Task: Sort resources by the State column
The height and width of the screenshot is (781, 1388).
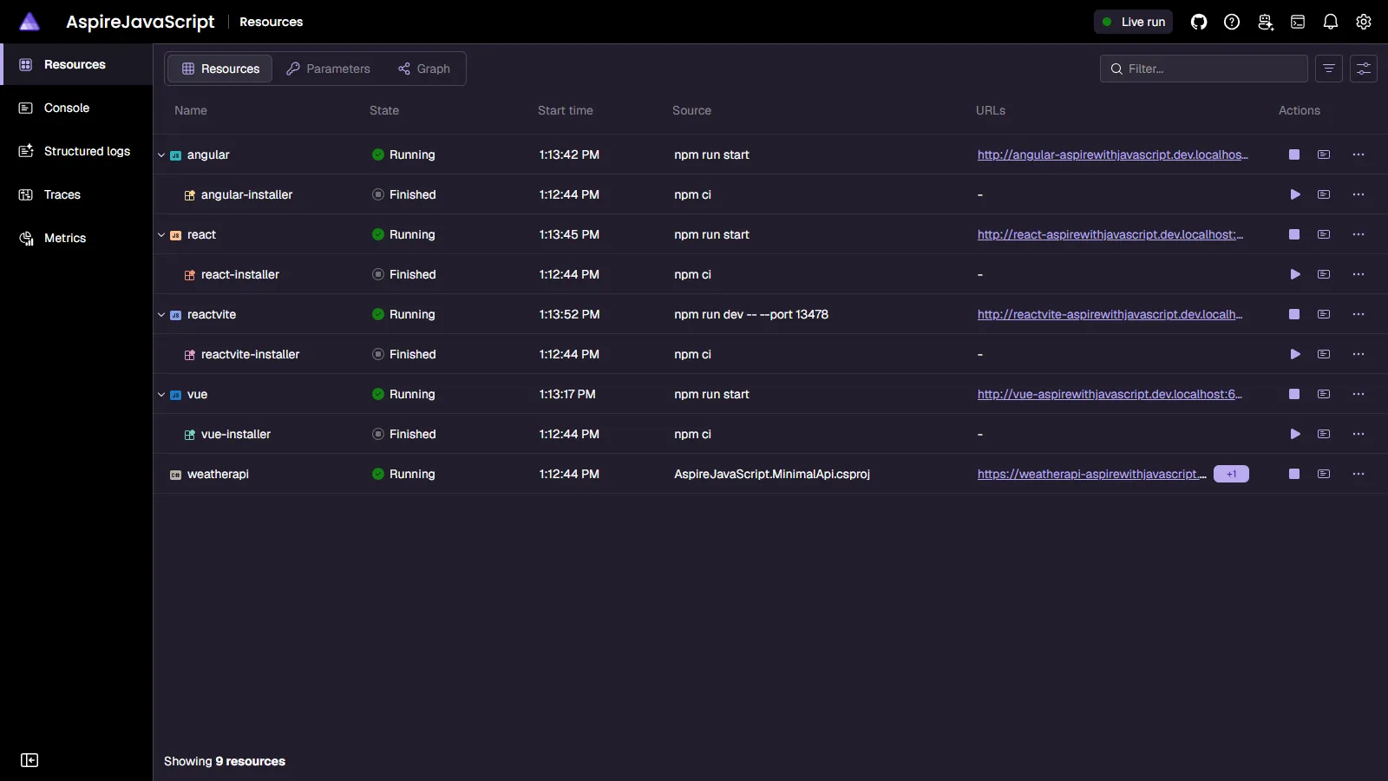Action: point(384,110)
